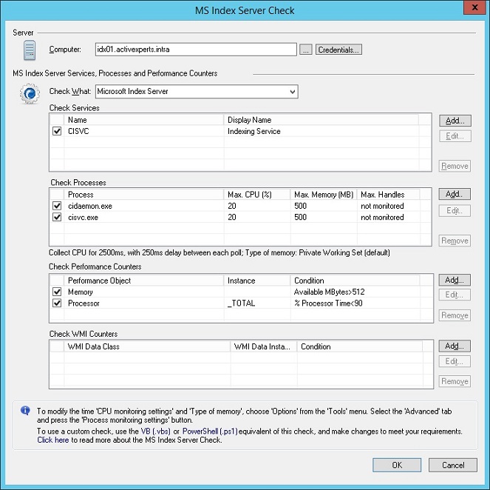Screen dimensions: 490x490
Task: Remove the selected process entry
Action: (455, 241)
